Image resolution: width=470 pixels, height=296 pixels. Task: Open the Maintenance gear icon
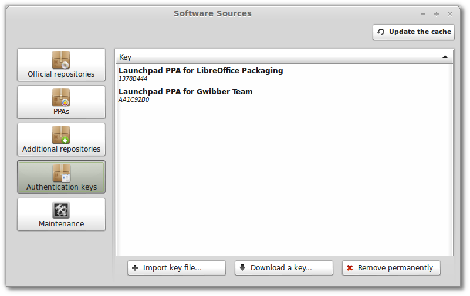(x=61, y=210)
